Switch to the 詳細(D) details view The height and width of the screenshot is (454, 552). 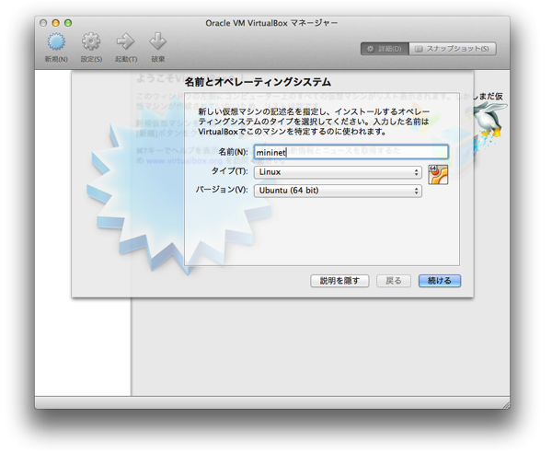pyautogui.click(x=384, y=48)
